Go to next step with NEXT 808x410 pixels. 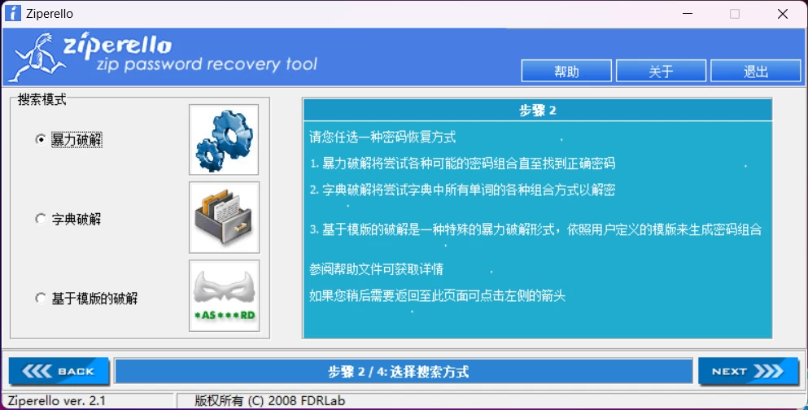[749, 371]
